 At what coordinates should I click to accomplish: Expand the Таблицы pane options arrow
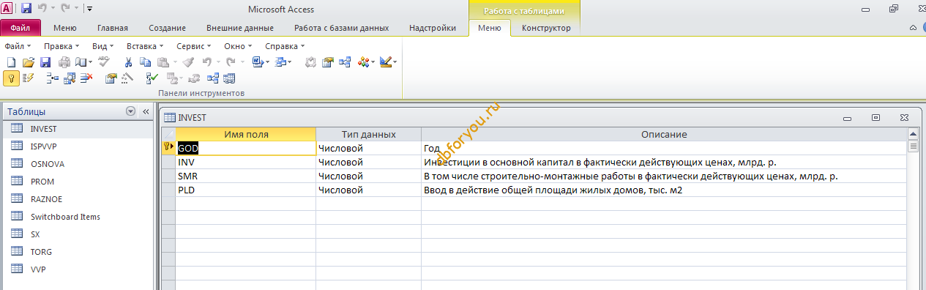(130, 112)
